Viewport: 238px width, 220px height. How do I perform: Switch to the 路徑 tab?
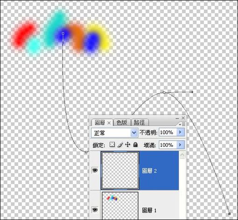tap(140, 123)
